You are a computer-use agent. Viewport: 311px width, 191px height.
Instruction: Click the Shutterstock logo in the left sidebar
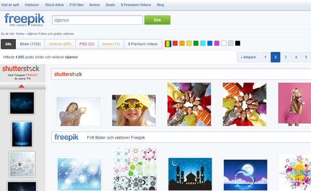pos(21,69)
